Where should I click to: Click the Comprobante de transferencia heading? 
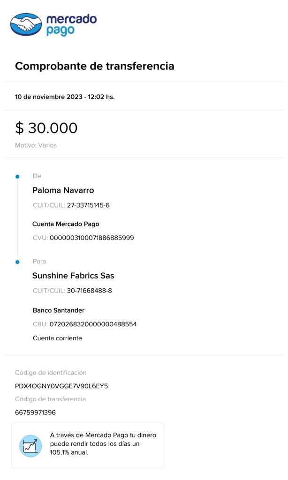[94, 66]
